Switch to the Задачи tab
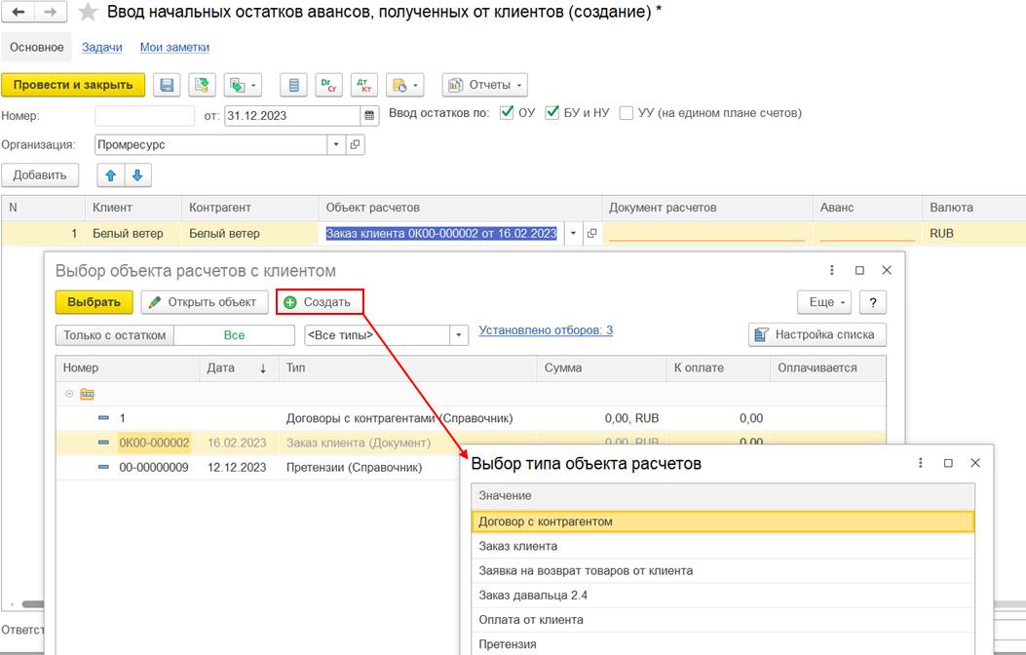This screenshot has height=655, width=1026. (102, 47)
